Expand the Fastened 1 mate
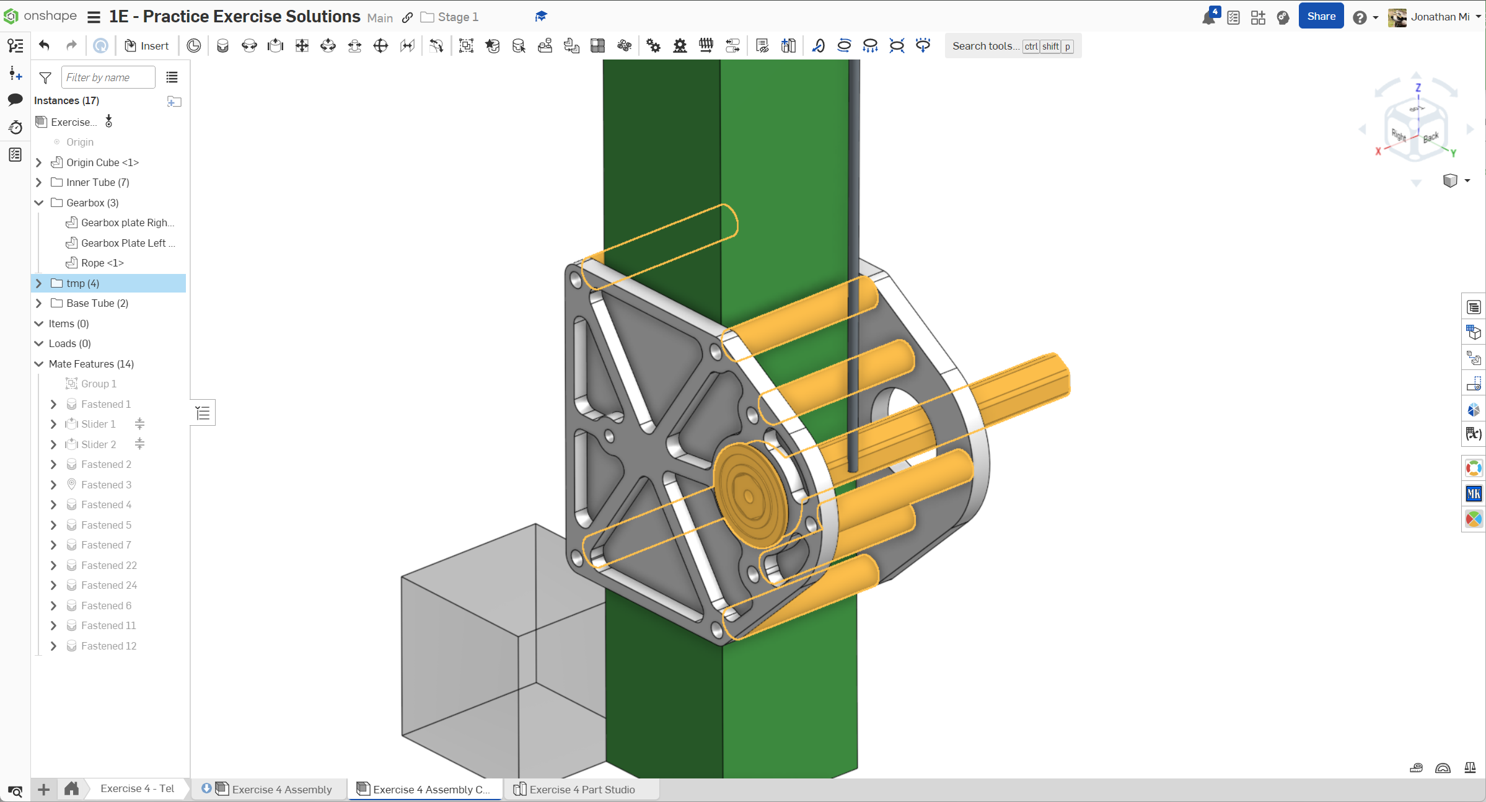The width and height of the screenshot is (1486, 802). point(54,404)
